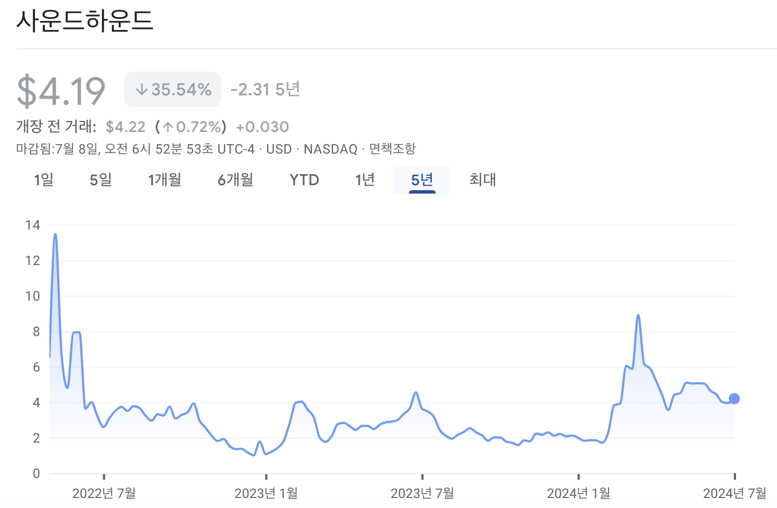Select the 1개월 chart range
This screenshot has width=777, height=508.
tap(165, 180)
